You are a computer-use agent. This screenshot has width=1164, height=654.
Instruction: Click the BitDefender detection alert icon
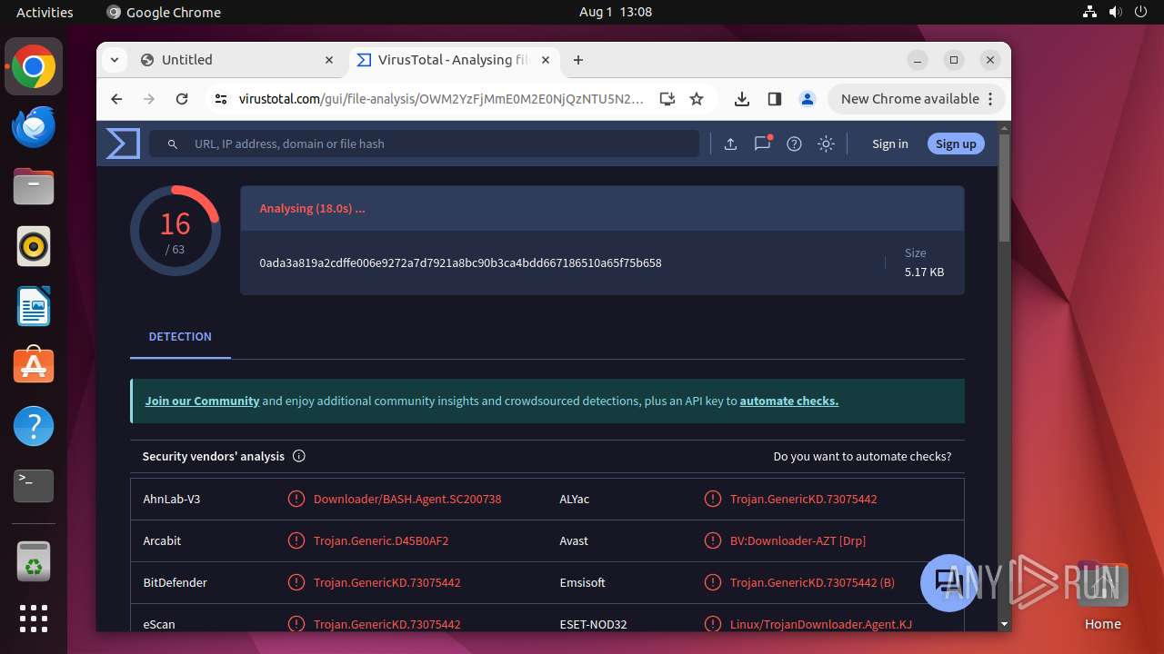(296, 582)
